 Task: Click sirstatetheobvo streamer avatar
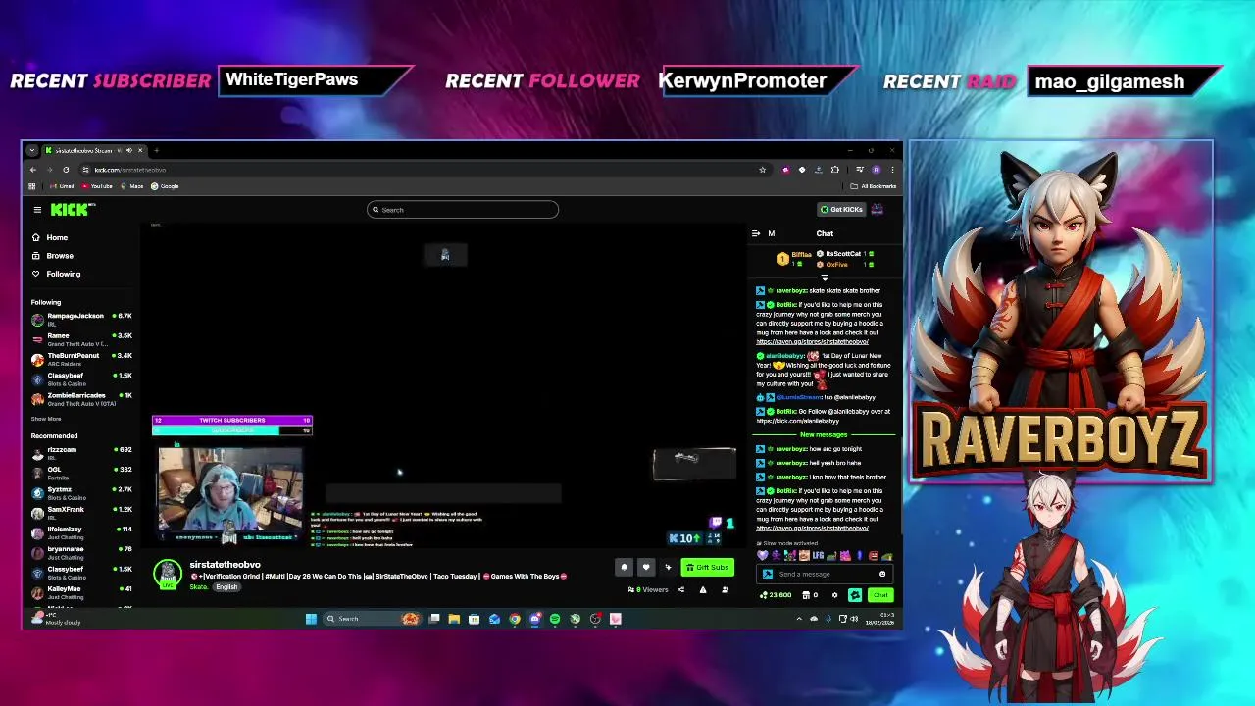(168, 574)
